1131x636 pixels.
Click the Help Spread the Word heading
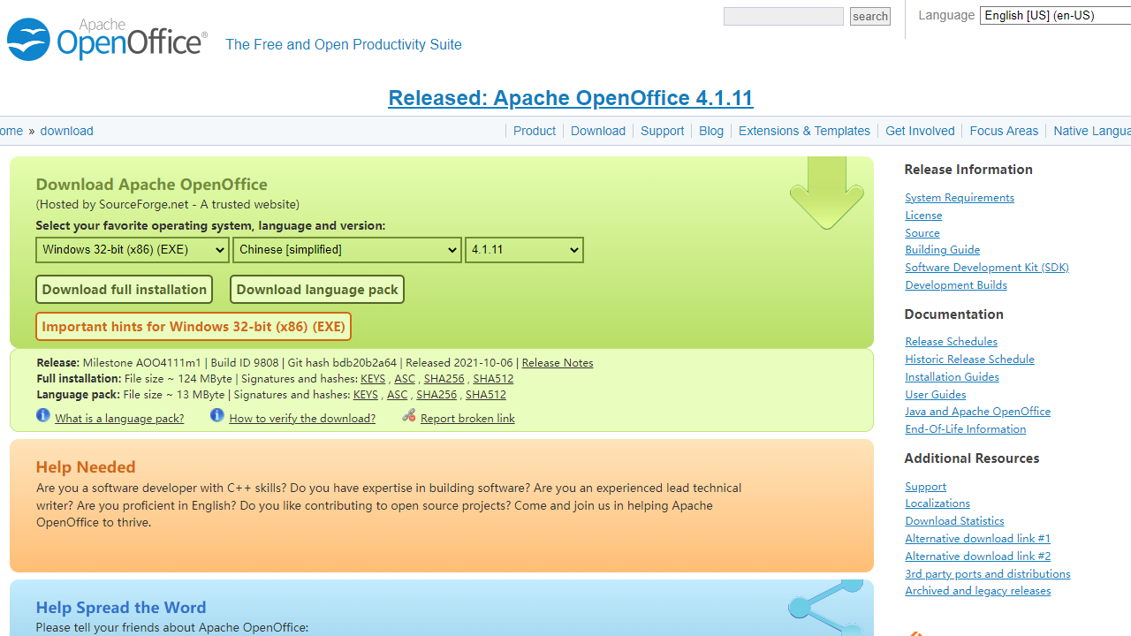pos(121,608)
